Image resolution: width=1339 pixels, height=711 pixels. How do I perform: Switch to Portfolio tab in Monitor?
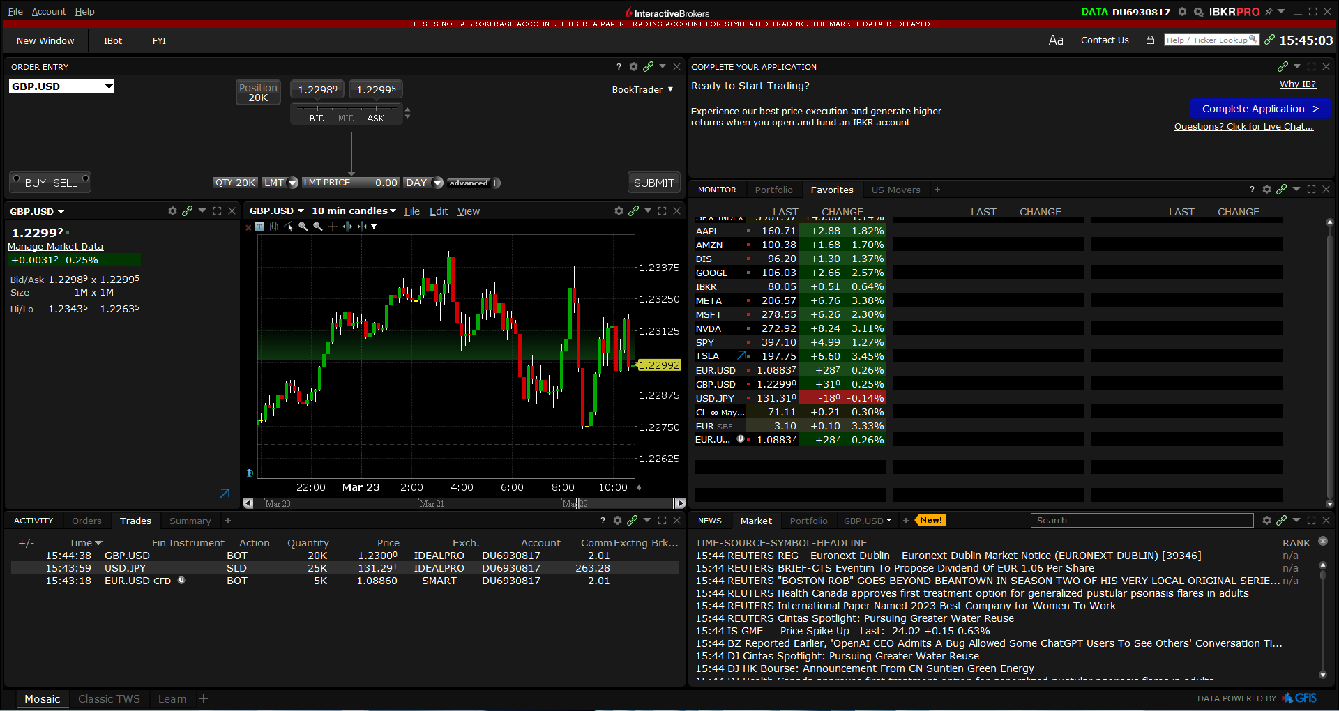tap(773, 190)
